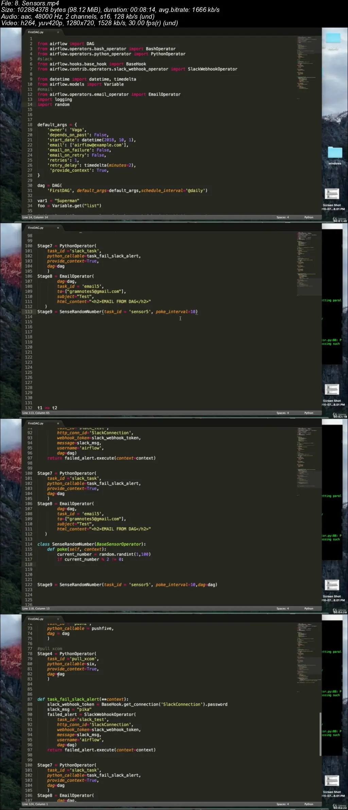Viewport: 348px width, 810px height.
Task: Click line number 113 in the 00:03:18 frame gutter
Action: (29, 312)
